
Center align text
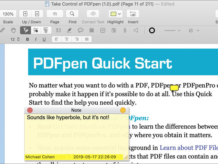[x=67, y=39]
